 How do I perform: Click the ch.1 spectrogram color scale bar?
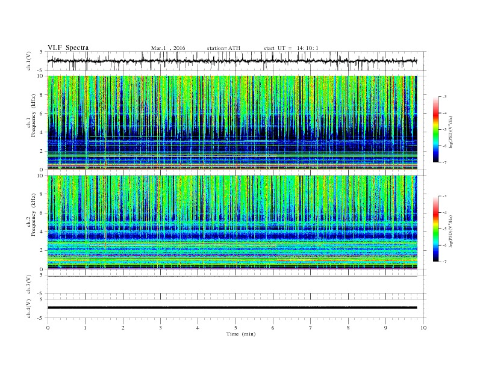435,129
